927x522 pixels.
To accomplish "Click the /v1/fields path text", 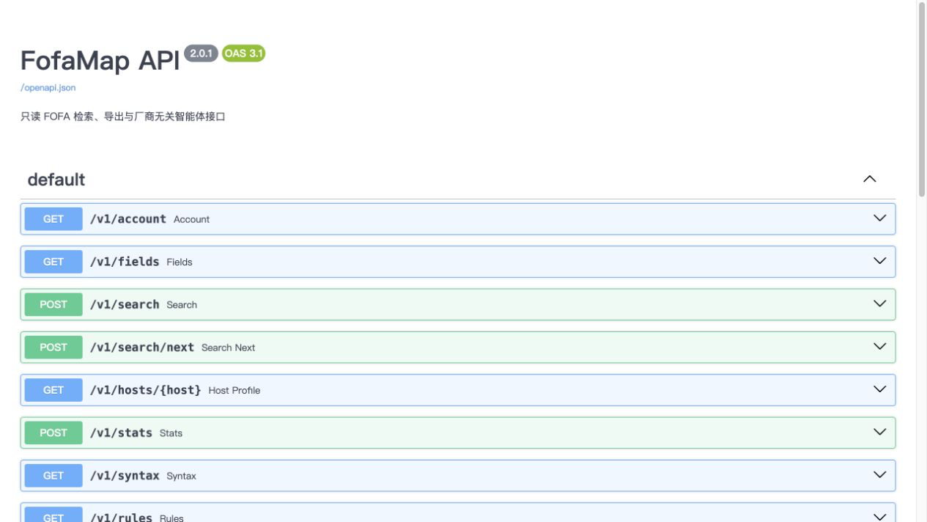I will click(x=125, y=262).
